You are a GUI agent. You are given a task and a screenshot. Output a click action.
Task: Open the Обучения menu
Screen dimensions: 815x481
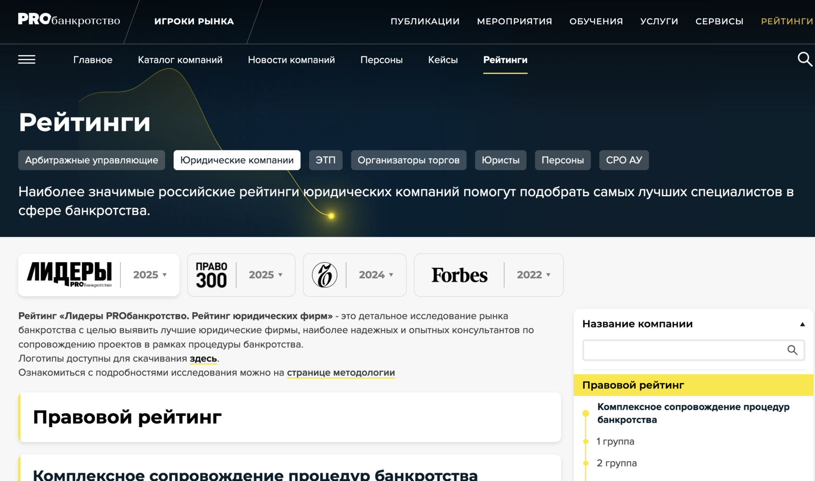pyautogui.click(x=596, y=21)
